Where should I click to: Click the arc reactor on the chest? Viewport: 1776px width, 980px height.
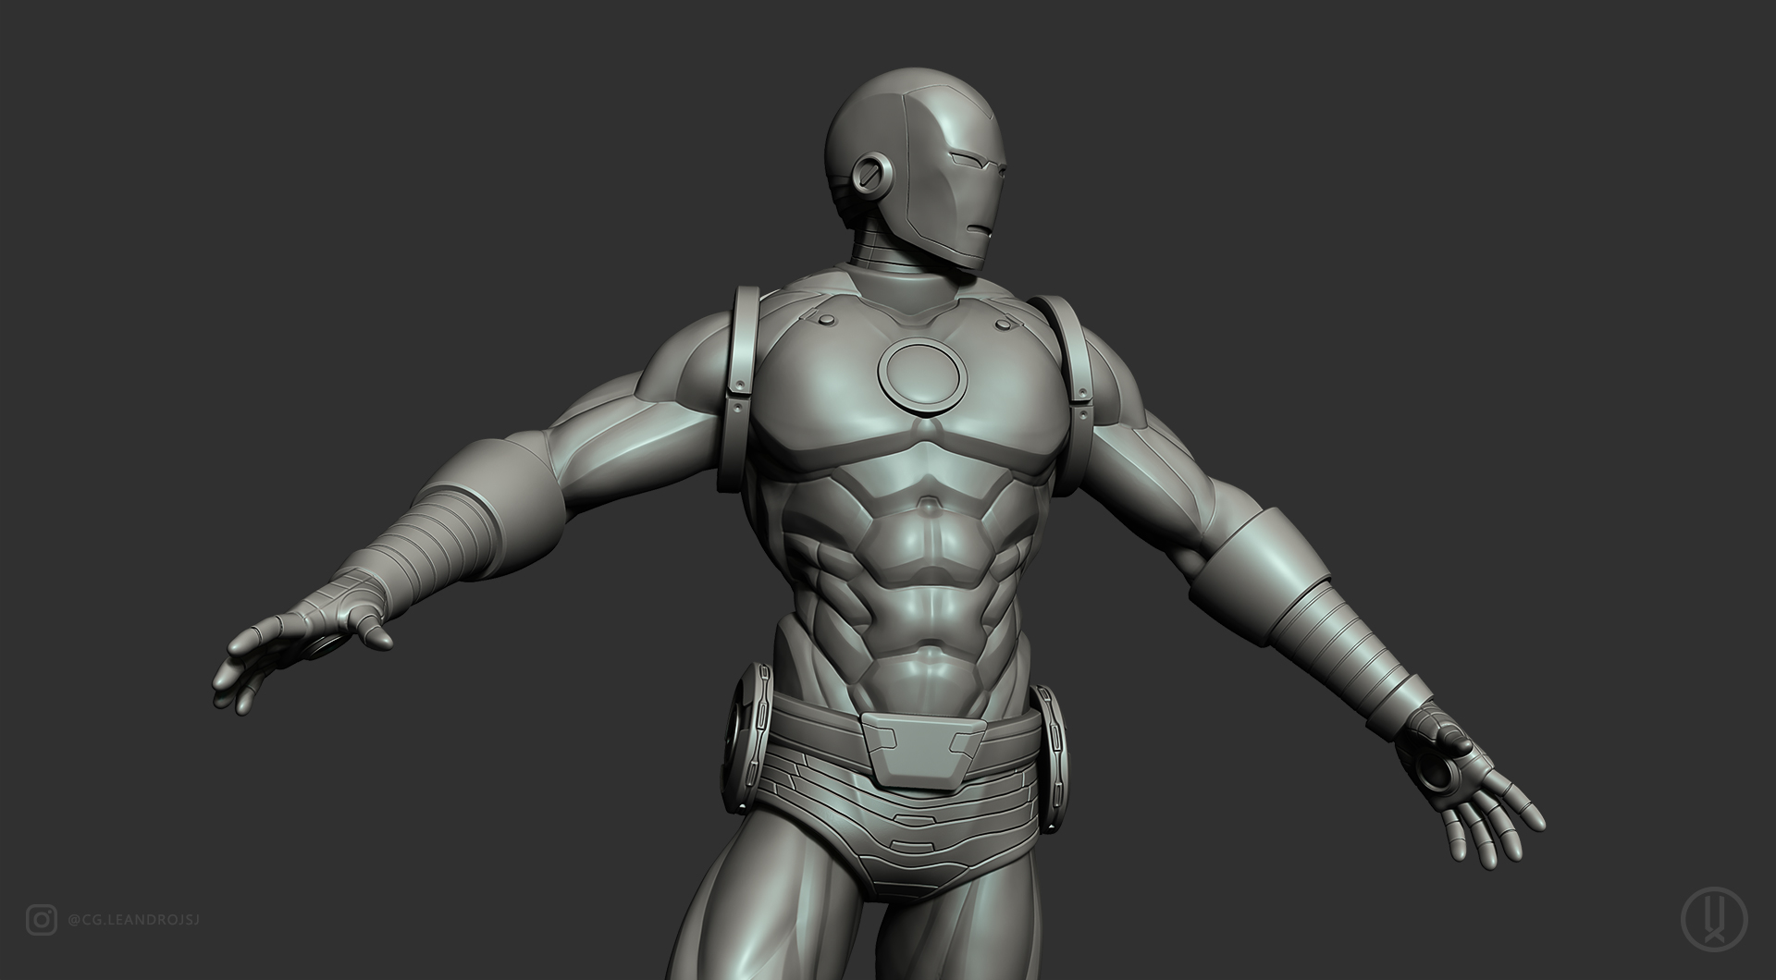coord(920,374)
